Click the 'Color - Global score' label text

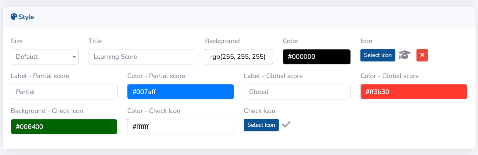pos(389,76)
